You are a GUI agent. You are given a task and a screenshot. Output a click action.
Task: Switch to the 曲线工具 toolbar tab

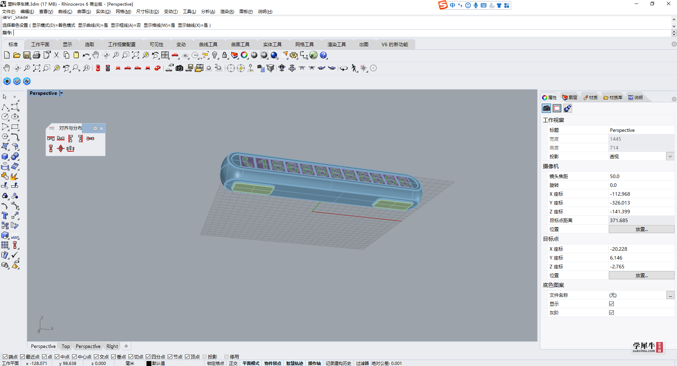click(x=208, y=44)
